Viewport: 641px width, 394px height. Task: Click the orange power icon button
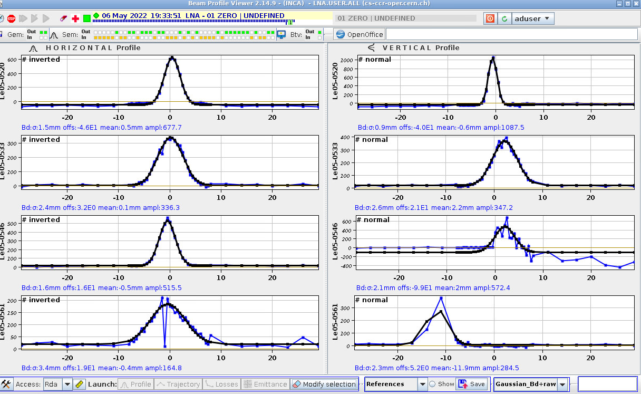(490, 18)
